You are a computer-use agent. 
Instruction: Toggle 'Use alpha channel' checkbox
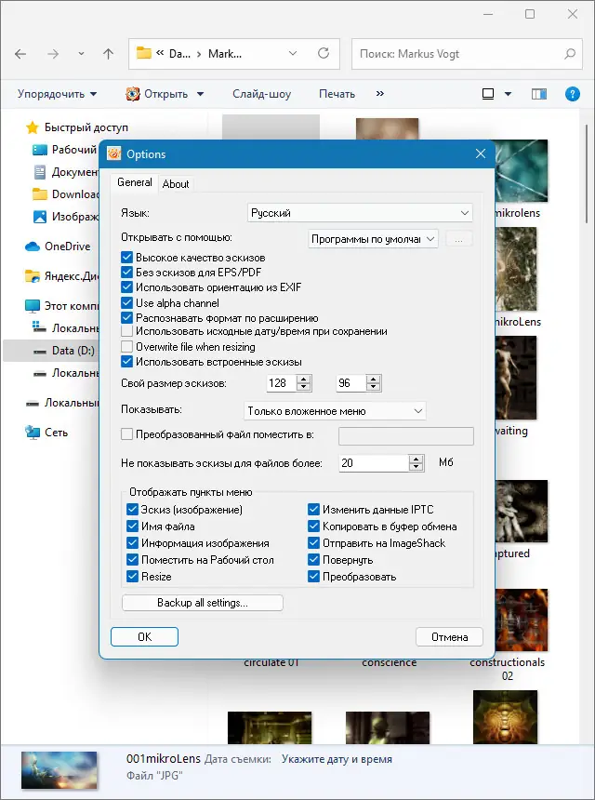[127, 303]
